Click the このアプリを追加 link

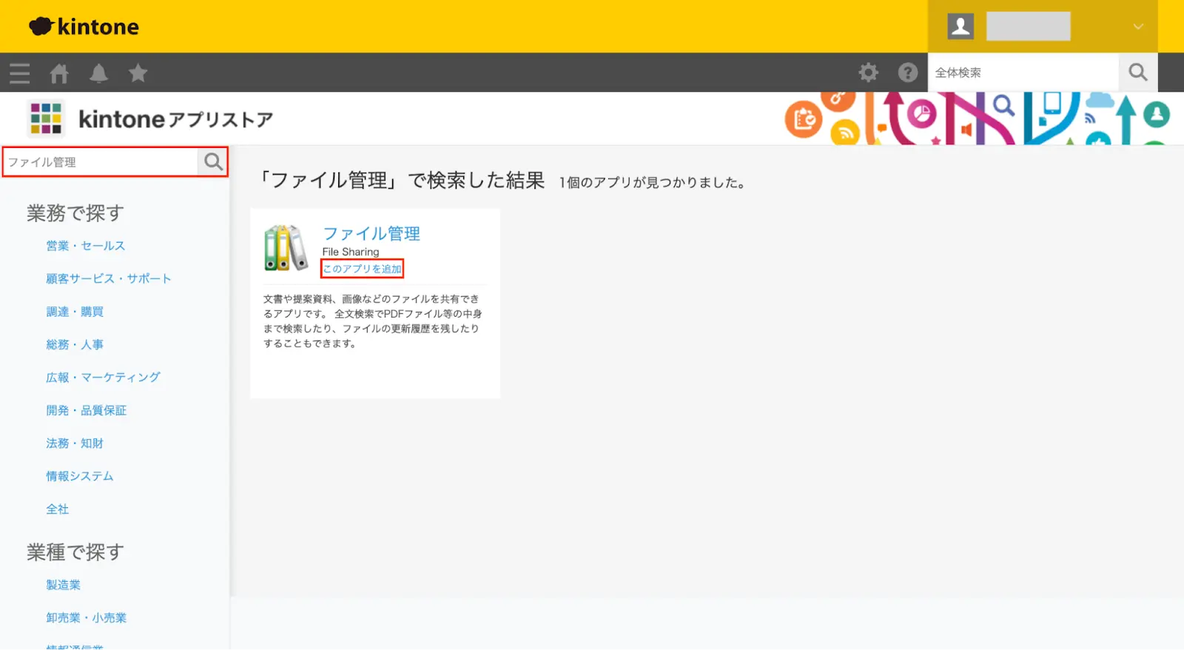click(x=362, y=269)
